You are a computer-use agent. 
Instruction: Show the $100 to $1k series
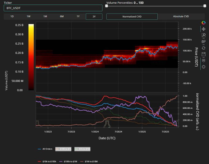[63, 149]
